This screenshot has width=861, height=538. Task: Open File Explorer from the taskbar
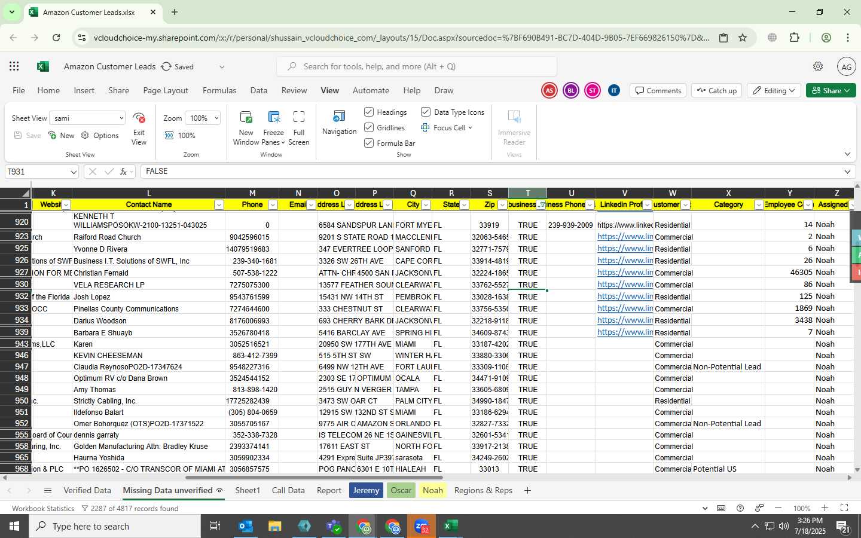[274, 526]
